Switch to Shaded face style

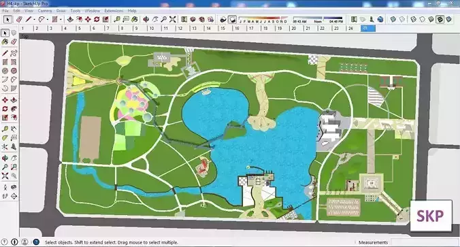pyautogui.click(x=431, y=19)
